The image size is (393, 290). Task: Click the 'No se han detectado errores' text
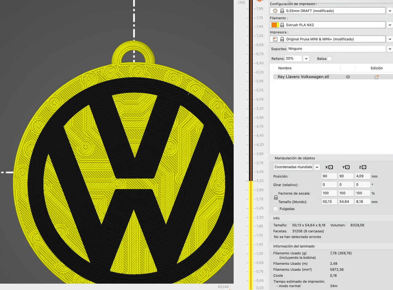coord(298,237)
